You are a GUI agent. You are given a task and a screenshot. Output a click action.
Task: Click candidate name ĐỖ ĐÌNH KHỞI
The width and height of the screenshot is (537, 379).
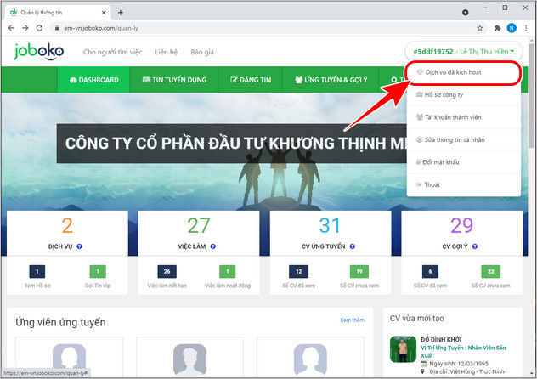[x=441, y=339]
